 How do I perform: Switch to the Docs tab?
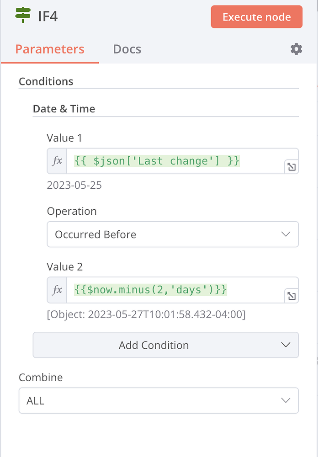point(127,49)
